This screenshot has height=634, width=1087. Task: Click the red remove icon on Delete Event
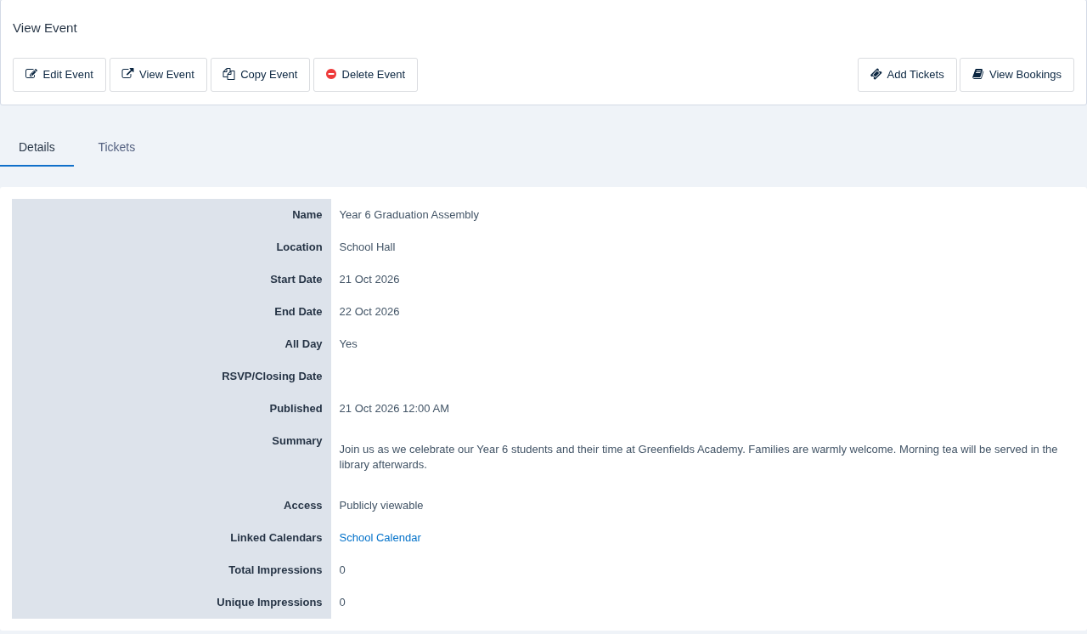tap(331, 75)
